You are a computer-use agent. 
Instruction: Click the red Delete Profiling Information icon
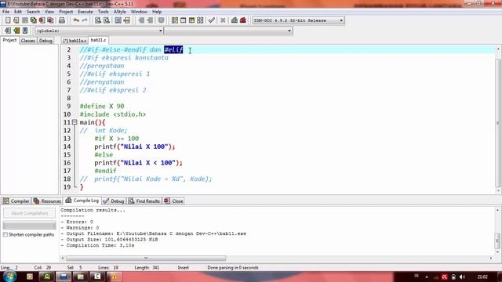[243, 20]
